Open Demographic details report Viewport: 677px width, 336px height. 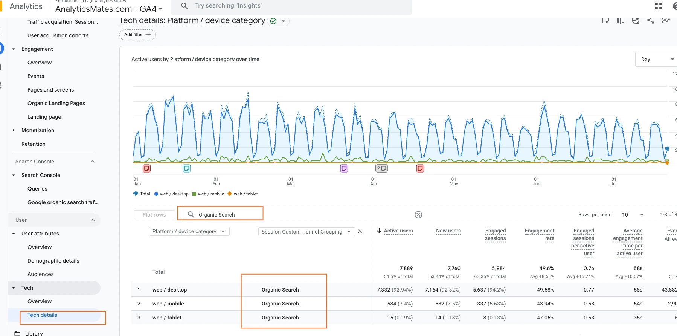tap(53, 261)
